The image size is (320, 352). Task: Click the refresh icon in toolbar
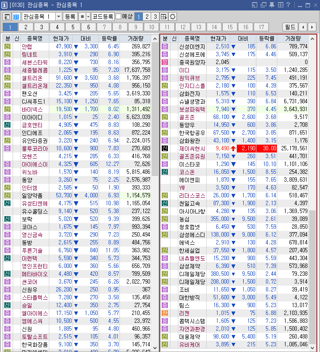(x=173, y=17)
